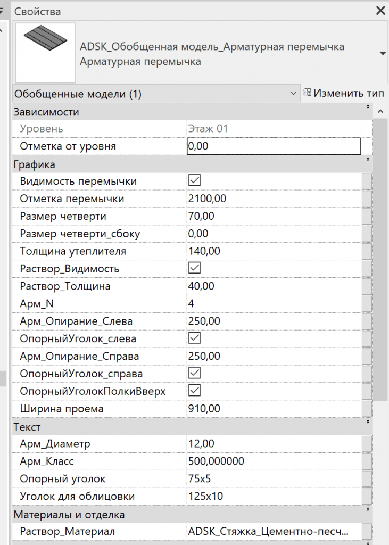389x545 pixels.
Task: Uncheck the ОпорныйУголок_слева checkbox
Action: (194, 338)
